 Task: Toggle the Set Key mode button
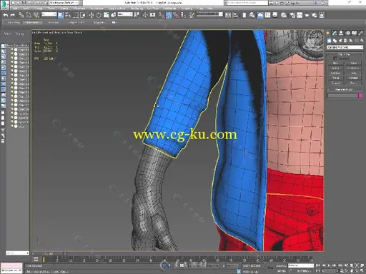point(281,271)
